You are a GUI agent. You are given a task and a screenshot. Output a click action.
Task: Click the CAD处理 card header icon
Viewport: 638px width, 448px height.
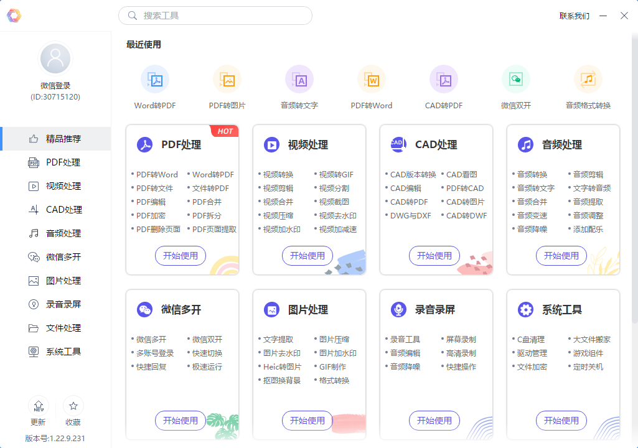point(398,144)
